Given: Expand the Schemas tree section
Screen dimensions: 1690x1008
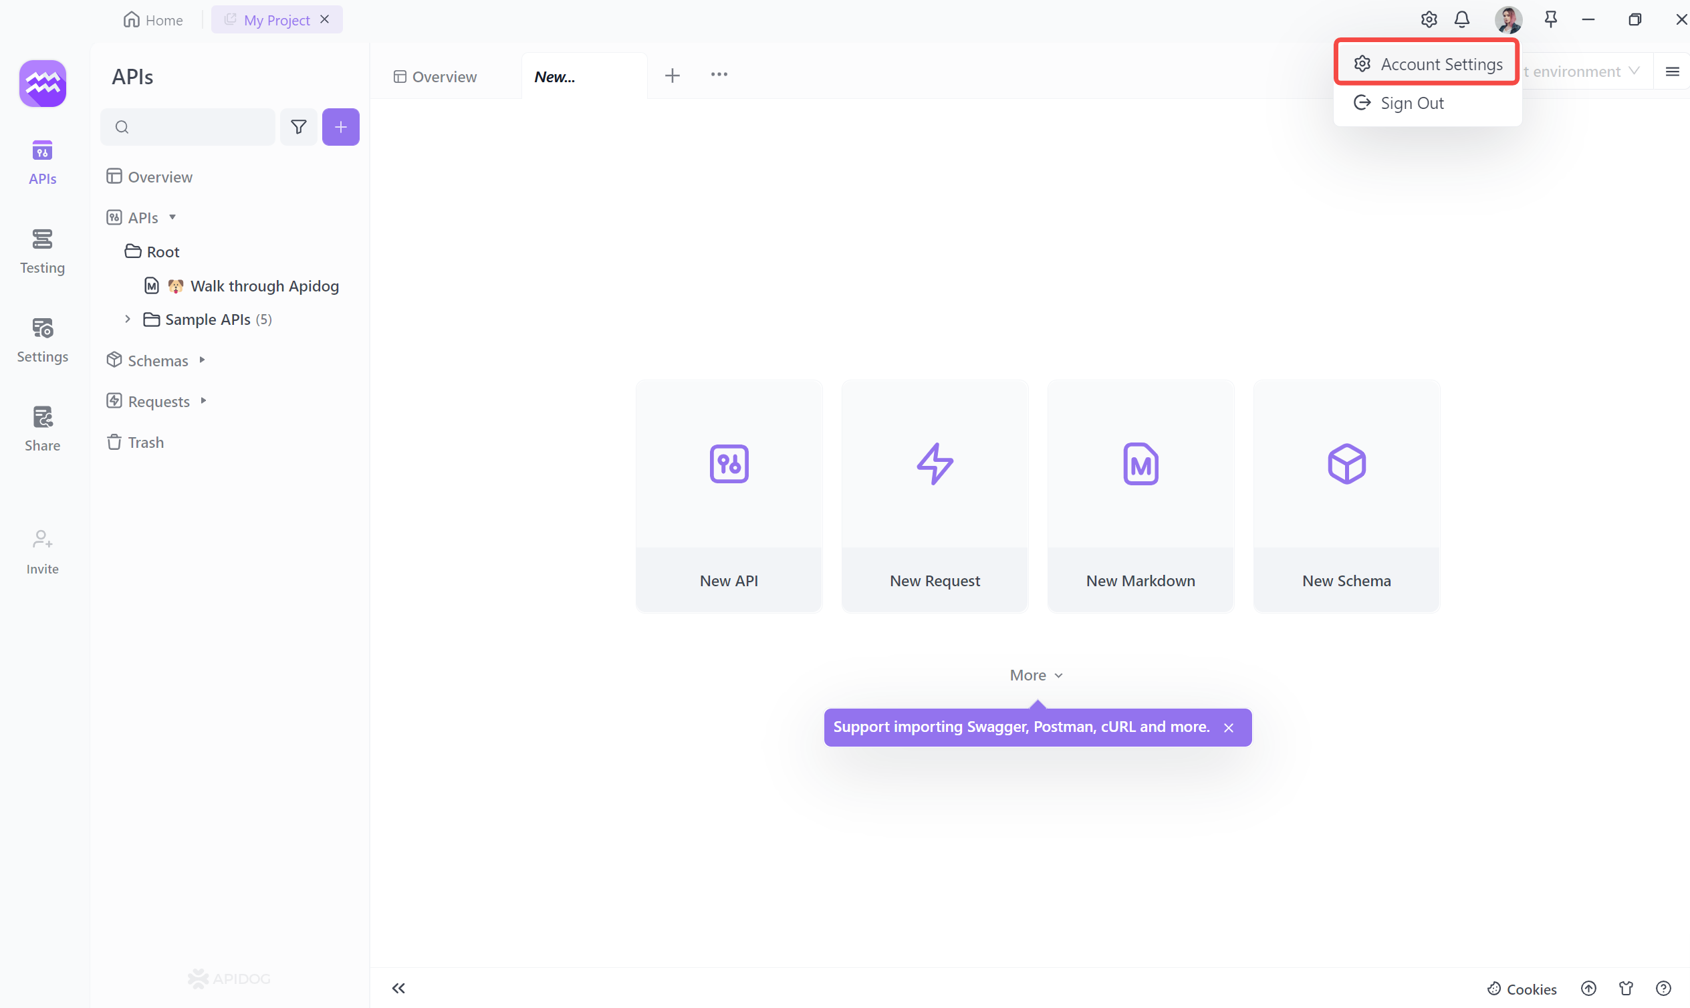Looking at the screenshot, I should click(202, 360).
